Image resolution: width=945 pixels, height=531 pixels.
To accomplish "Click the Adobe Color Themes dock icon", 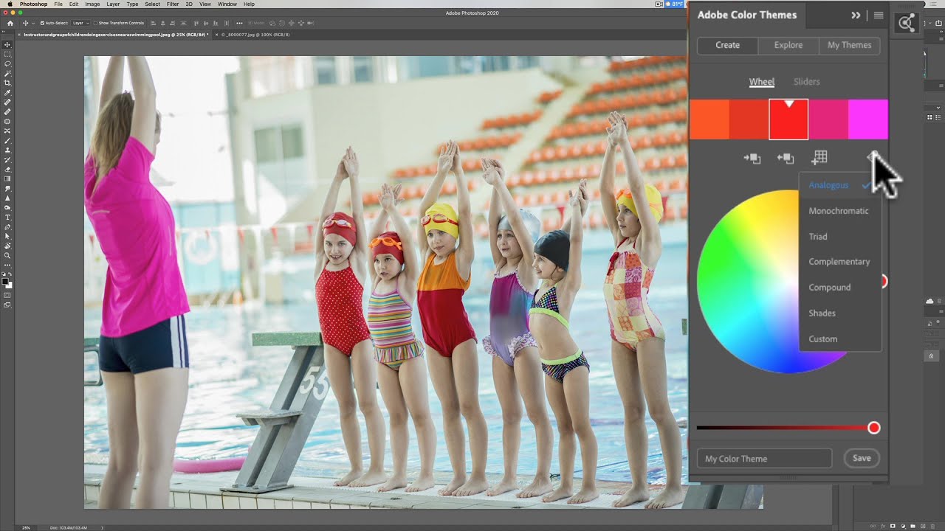I will (x=907, y=23).
